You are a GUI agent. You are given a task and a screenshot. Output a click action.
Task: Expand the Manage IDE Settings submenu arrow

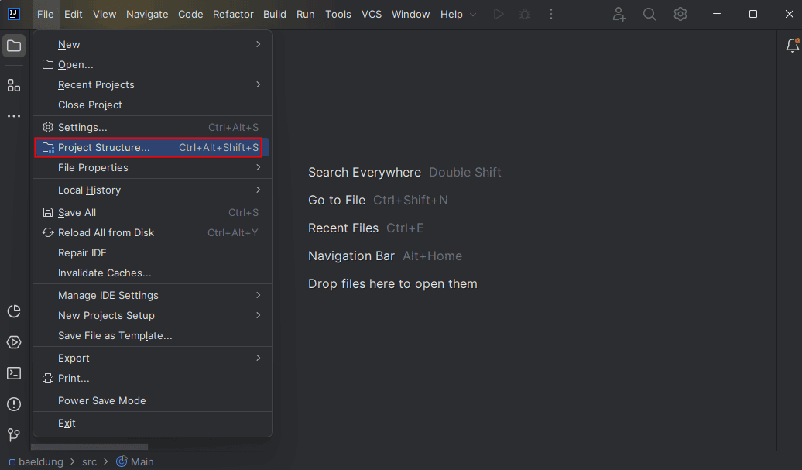[x=259, y=295]
